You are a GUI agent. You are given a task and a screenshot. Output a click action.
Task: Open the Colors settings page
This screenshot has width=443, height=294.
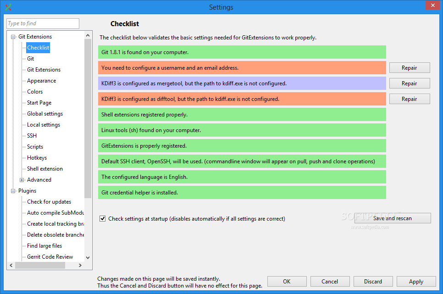point(34,91)
